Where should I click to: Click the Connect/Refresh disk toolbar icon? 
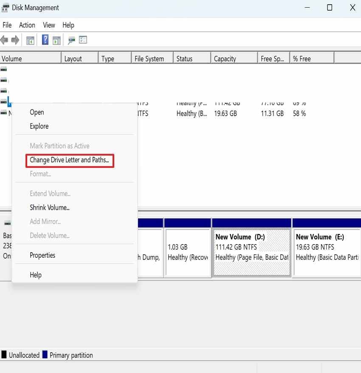(x=71, y=40)
